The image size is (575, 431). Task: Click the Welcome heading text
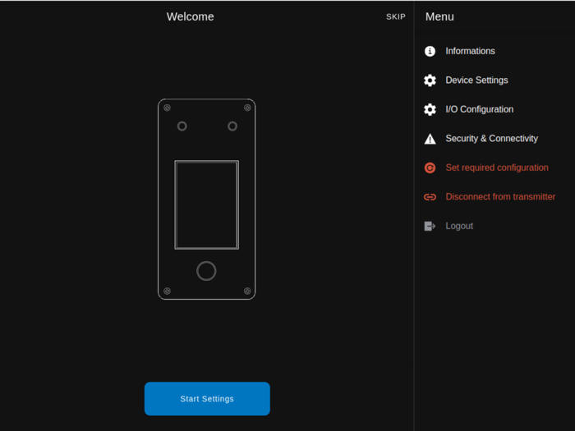coord(190,17)
